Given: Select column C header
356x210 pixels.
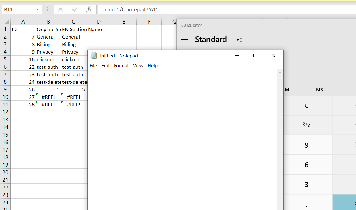Looking at the screenshot, I should pyautogui.click(x=74, y=22).
